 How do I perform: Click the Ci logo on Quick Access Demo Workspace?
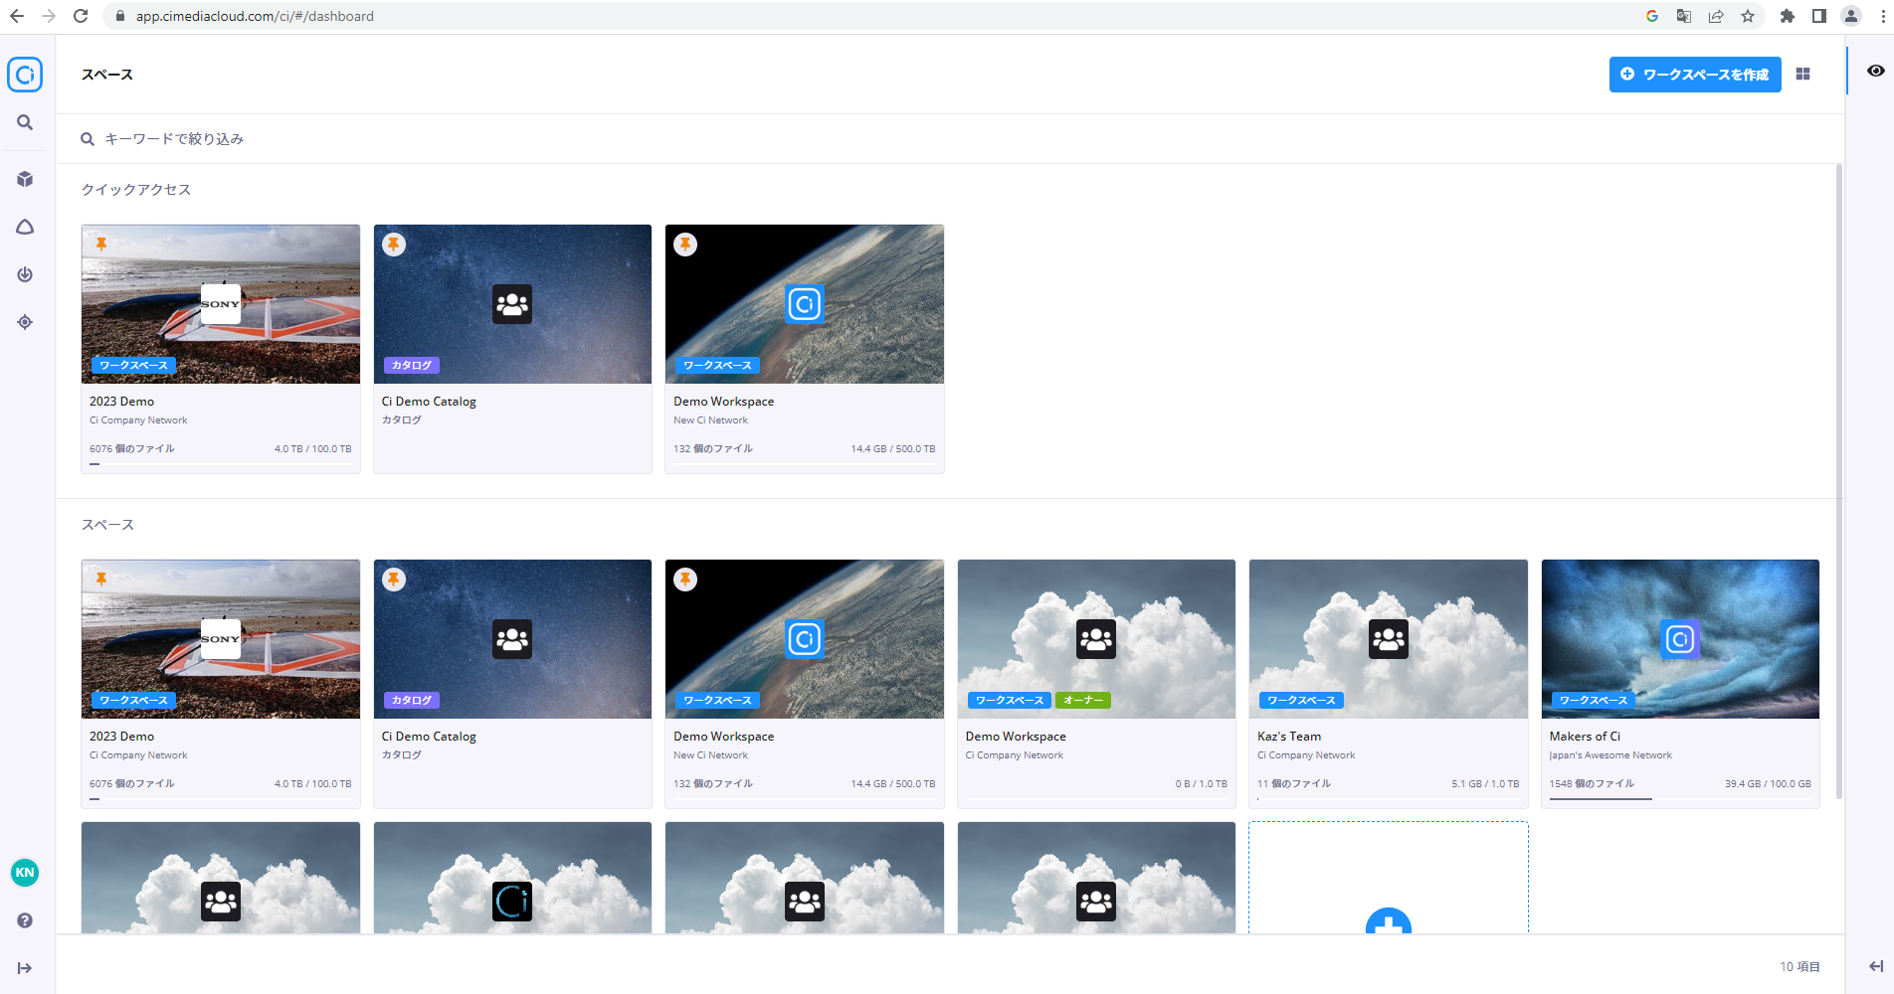pyautogui.click(x=805, y=304)
